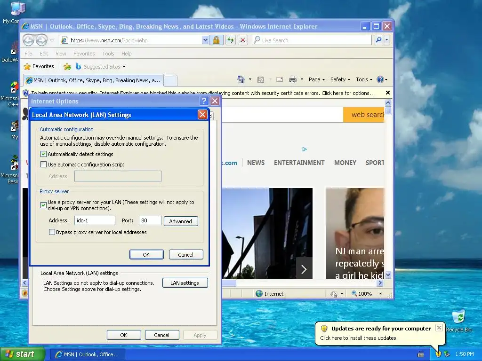Open the recent pages dropdown arrow

[52, 40]
